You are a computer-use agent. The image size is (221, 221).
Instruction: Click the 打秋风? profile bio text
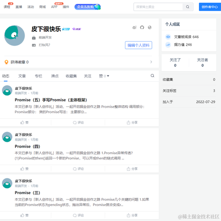tap(44, 45)
